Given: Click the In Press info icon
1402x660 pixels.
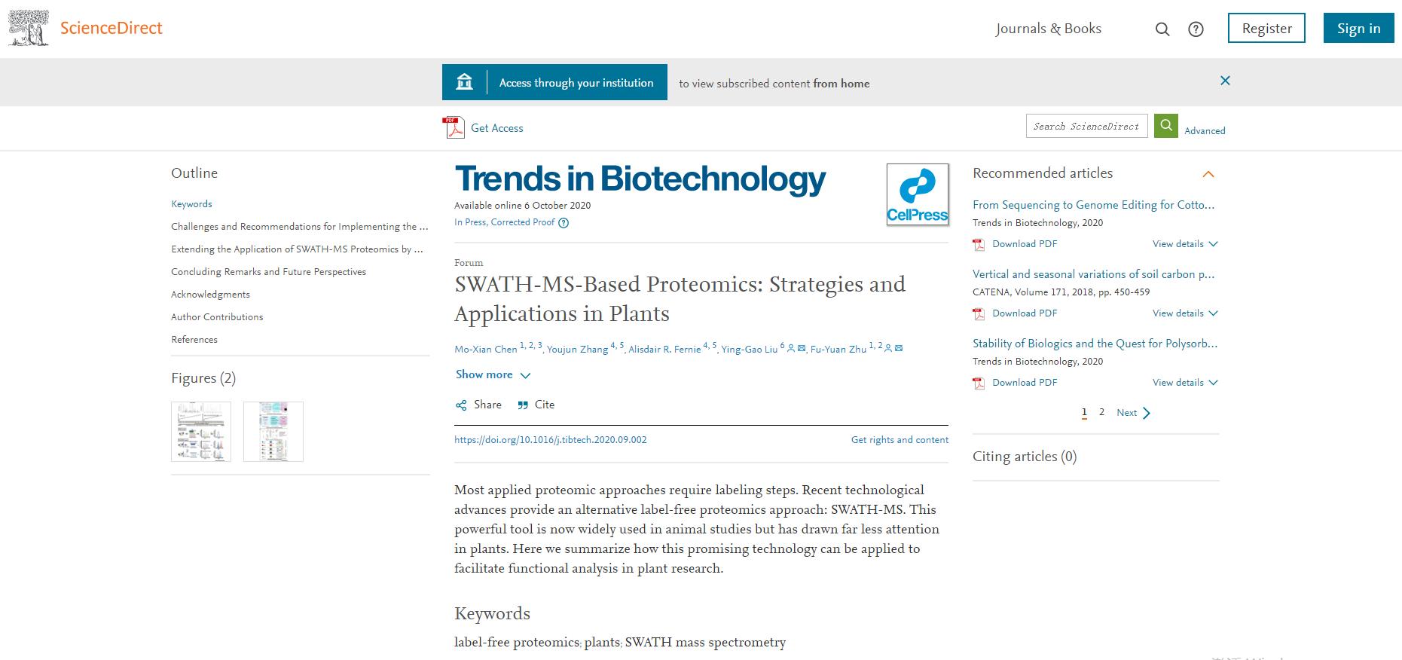Looking at the screenshot, I should click(564, 223).
